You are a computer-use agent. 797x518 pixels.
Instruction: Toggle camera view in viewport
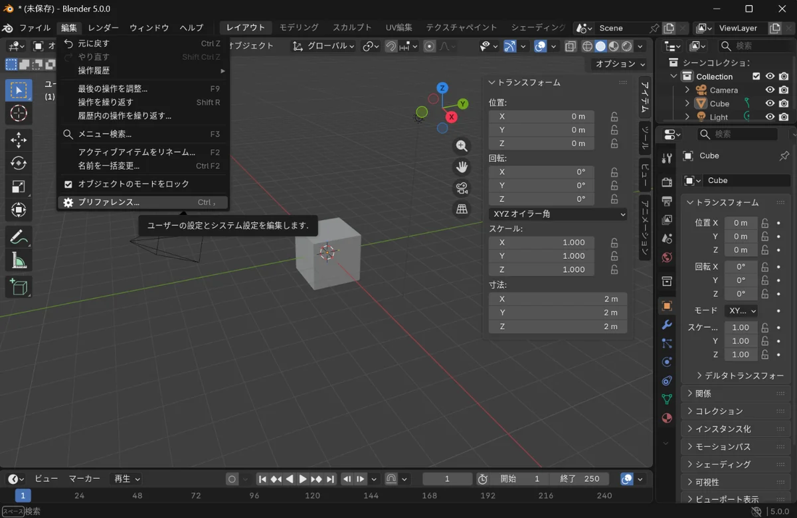pyautogui.click(x=462, y=188)
